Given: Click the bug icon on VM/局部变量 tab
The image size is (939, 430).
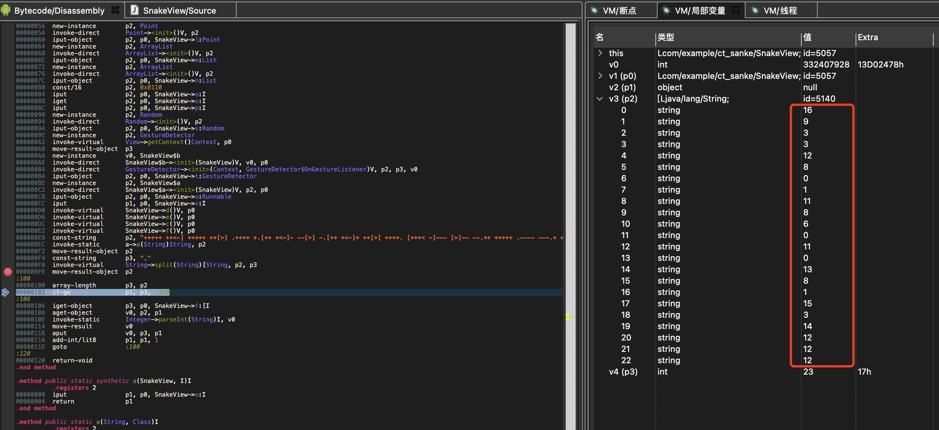Looking at the screenshot, I should click(x=666, y=10).
